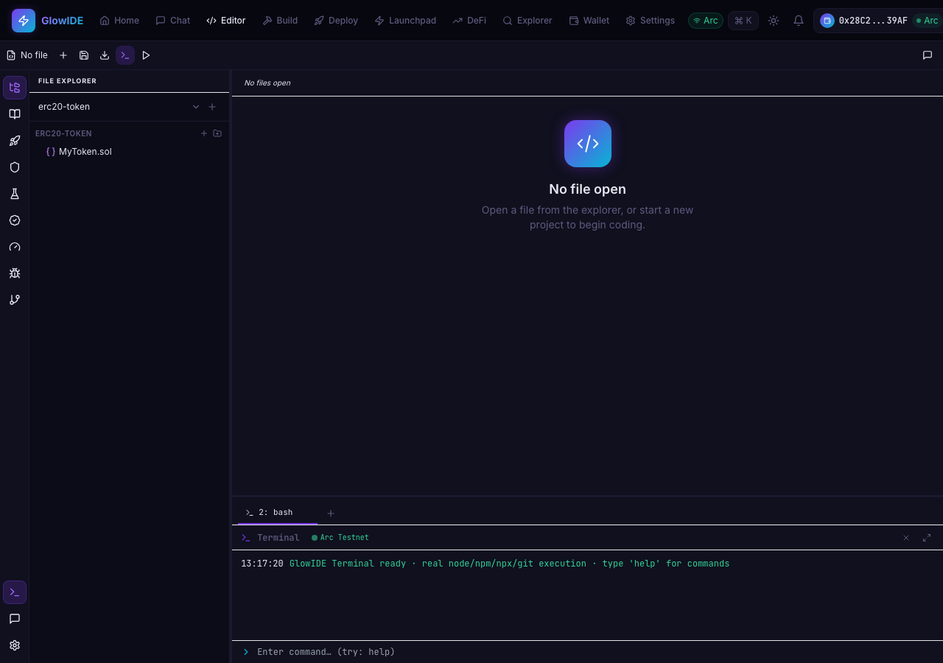Click the 'No files open' tab bar text
Screen dimensions: 943x663
(267, 83)
